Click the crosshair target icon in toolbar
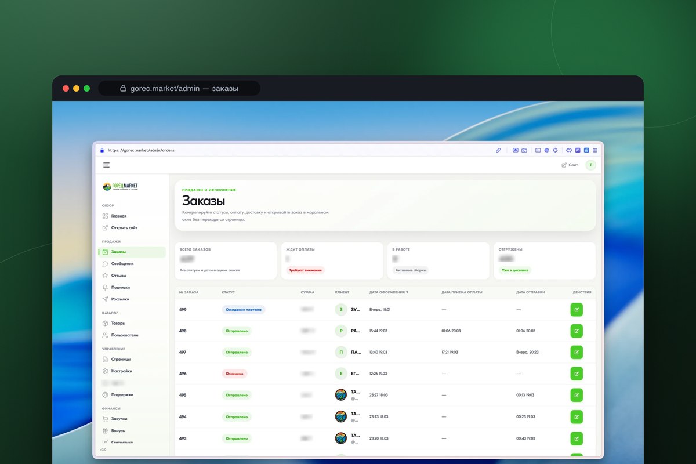The height and width of the screenshot is (464, 696). [555, 150]
